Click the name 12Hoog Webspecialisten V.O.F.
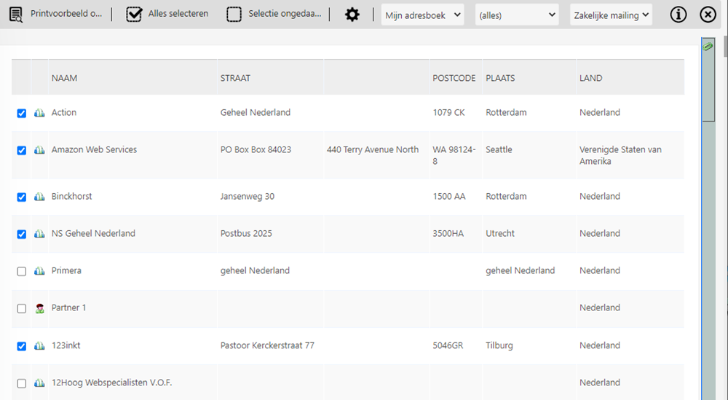The image size is (728, 400). click(111, 383)
